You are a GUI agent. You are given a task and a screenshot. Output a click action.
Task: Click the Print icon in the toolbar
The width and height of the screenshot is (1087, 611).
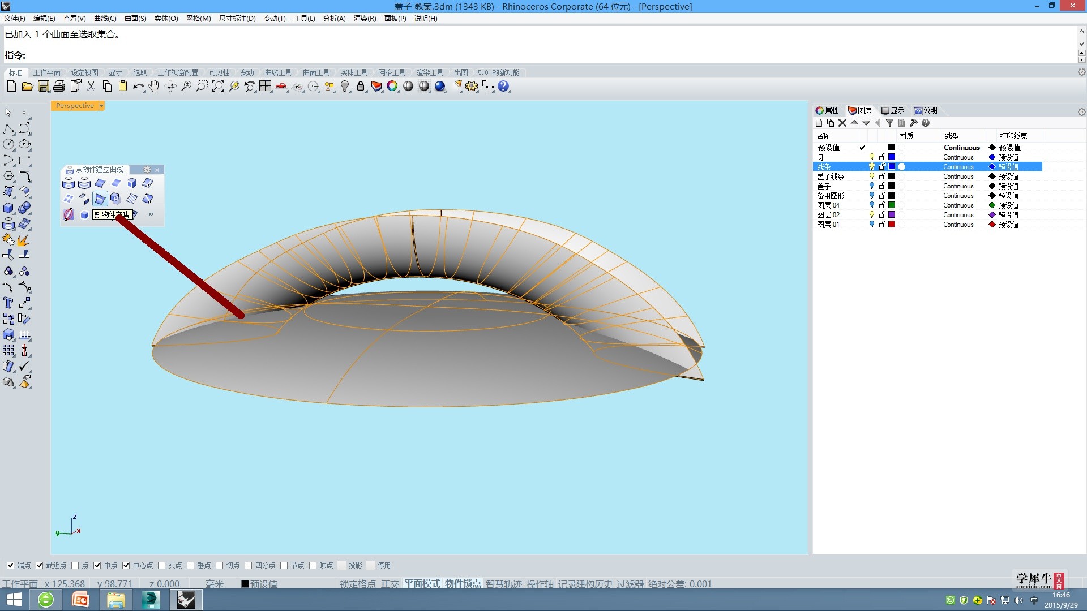pyautogui.click(x=59, y=86)
